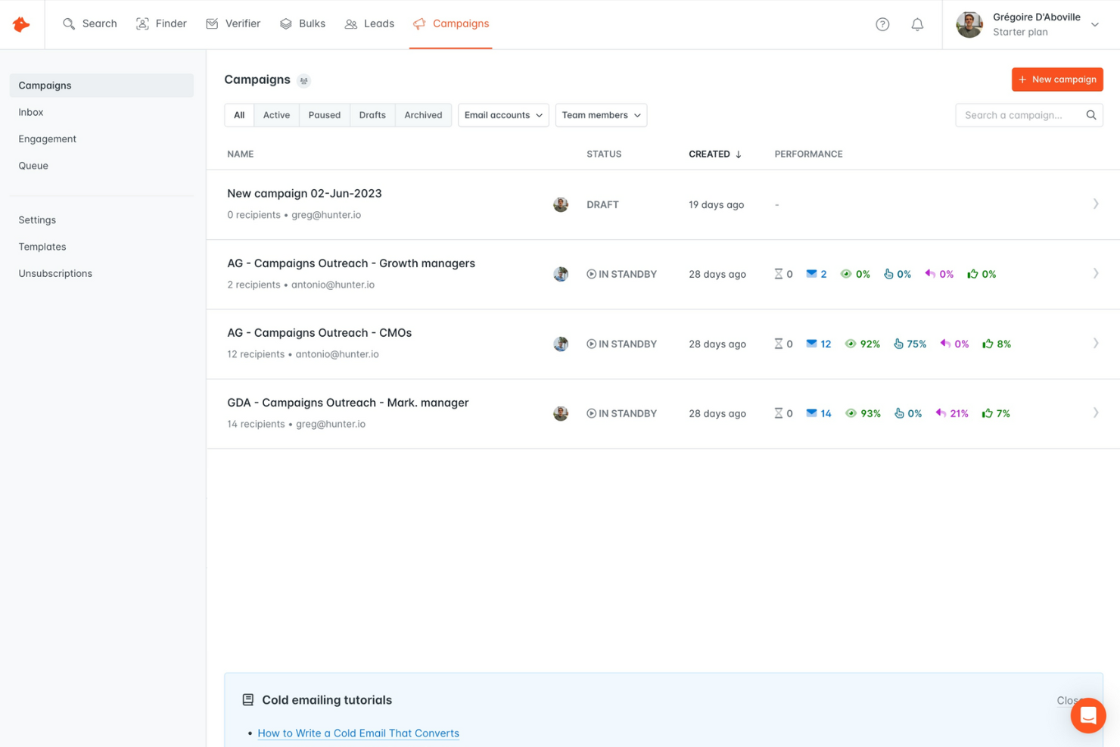The height and width of the screenshot is (747, 1120).
Task: Show only Paused campaigns
Action: click(x=324, y=115)
